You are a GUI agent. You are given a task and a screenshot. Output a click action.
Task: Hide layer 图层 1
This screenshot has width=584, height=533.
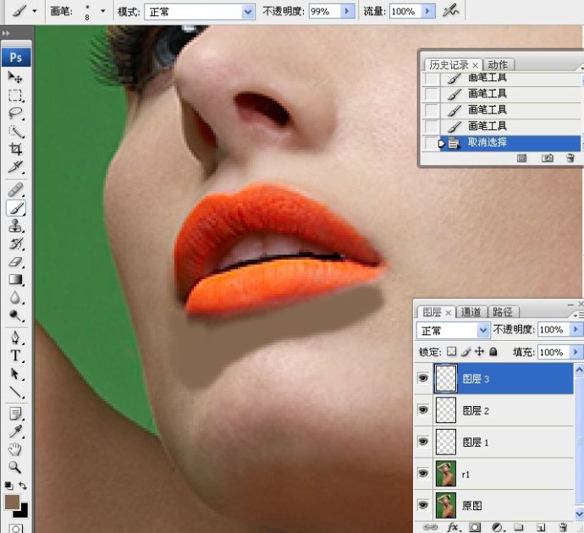[422, 442]
